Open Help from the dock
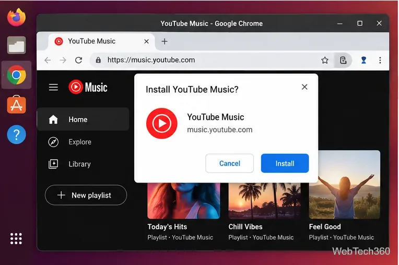This screenshot has width=399, height=265. click(x=16, y=135)
